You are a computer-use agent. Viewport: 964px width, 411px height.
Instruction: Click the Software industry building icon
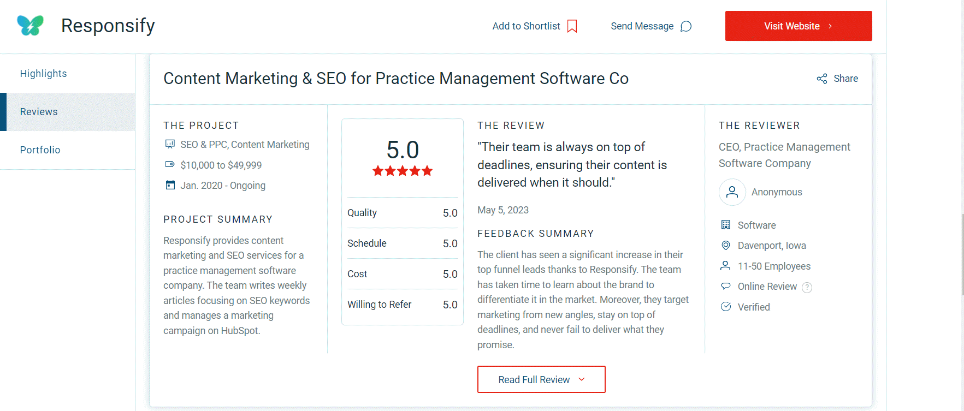[726, 225]
